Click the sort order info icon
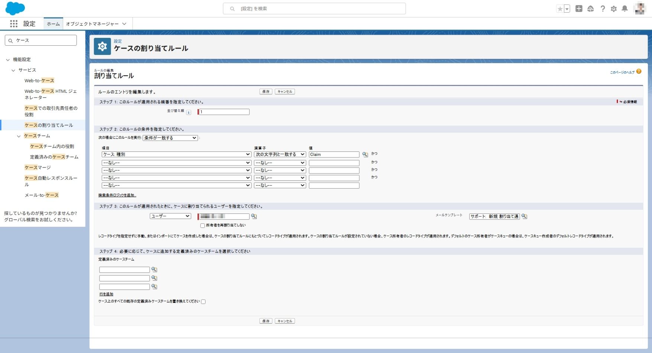Viewport: 652px width, 353px height. 189,112
